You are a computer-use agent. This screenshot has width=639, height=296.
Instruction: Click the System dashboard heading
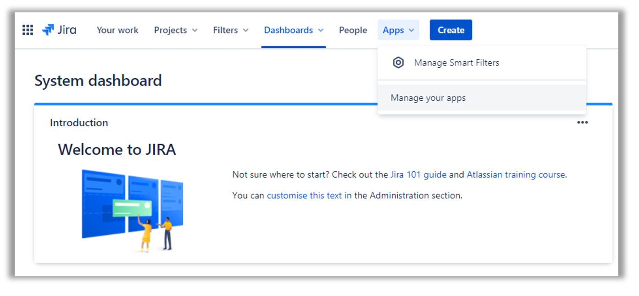(98, 81)
